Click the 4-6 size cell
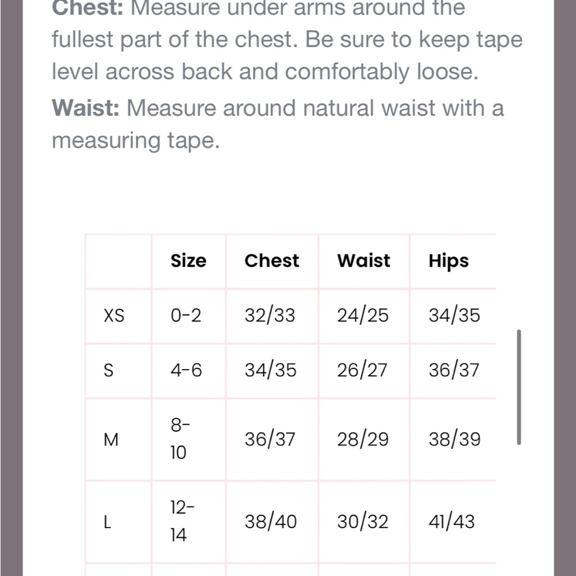Image resolution: width=576 pixels, height=576 pixels. [x=186, y=370]
